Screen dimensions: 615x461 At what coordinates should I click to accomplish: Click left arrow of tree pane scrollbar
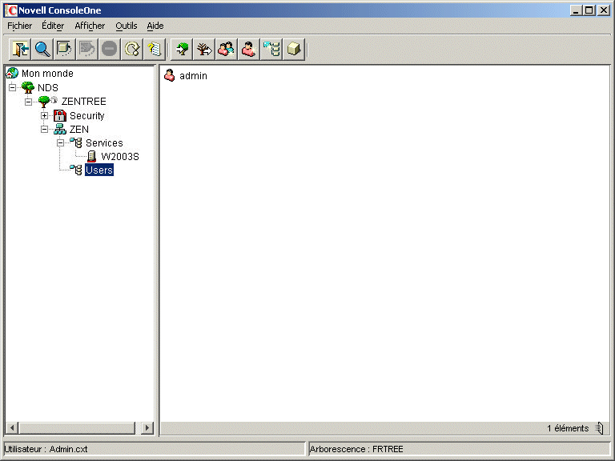pos(12,427)
